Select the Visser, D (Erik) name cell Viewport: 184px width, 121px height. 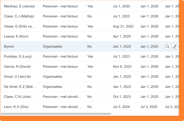(19, 26)
